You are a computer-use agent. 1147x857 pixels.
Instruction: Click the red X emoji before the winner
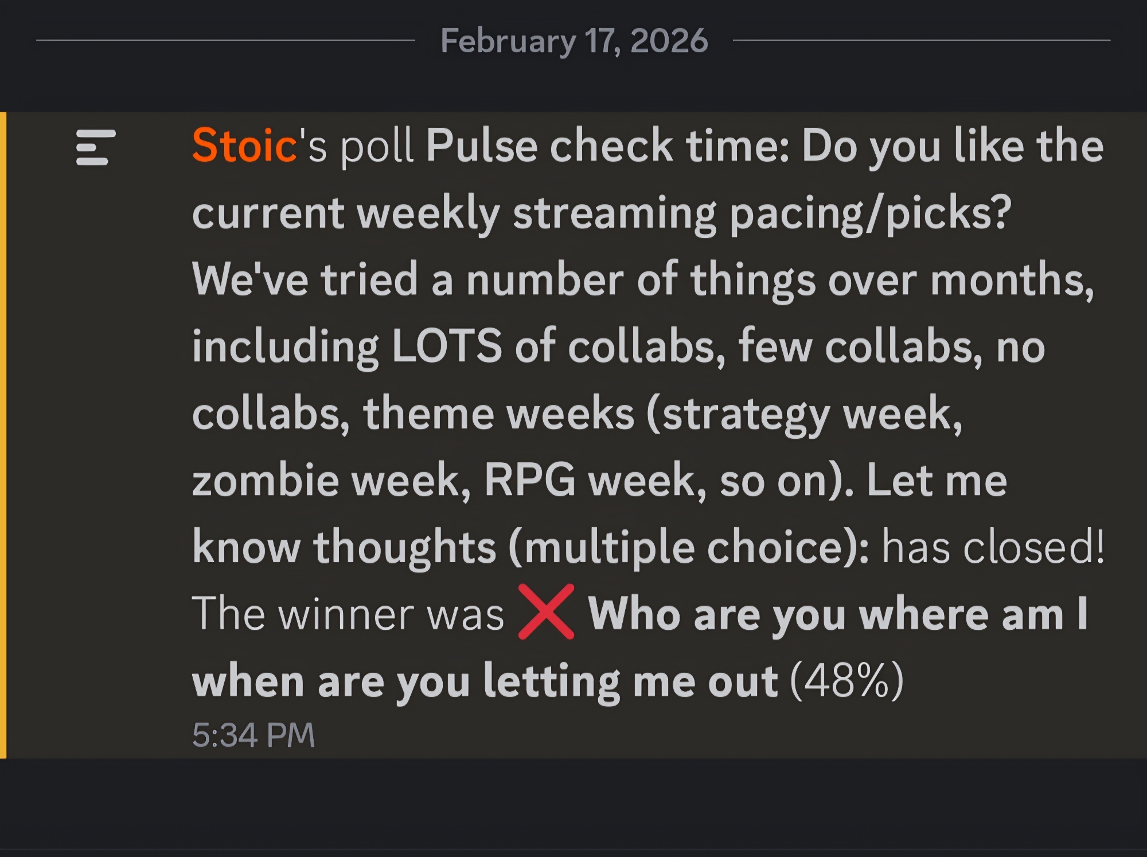coord(545,611)
